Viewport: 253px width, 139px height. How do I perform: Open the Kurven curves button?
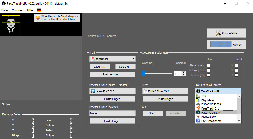(226, 44)
